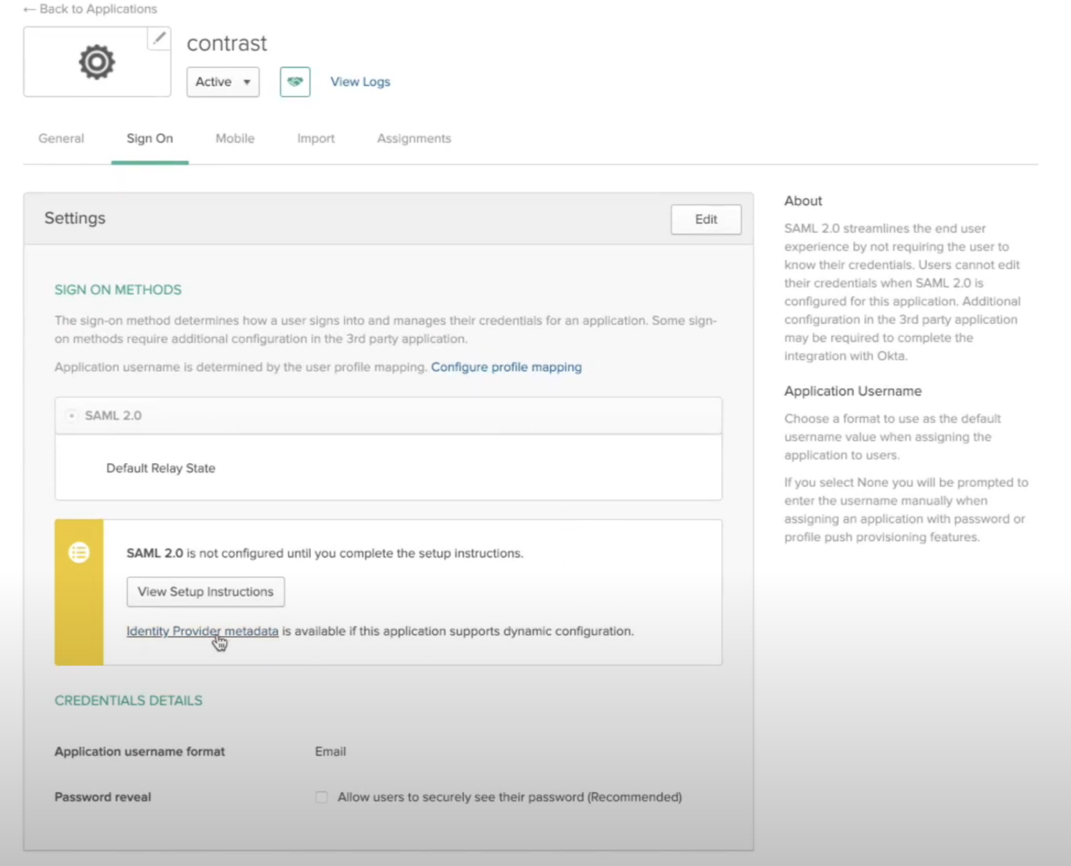Image resolution: width=1071 pixels, height=866 pixels.
Task: Enable the Password reveal checkbox
Action: tap(321, 797)
